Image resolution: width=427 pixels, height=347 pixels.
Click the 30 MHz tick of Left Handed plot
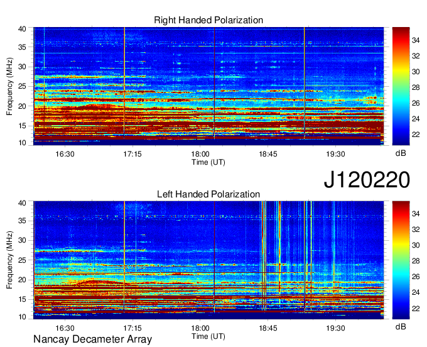tap(23, 240)
